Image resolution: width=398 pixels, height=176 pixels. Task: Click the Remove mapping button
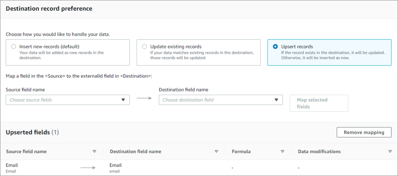click(x=364, y=132)
